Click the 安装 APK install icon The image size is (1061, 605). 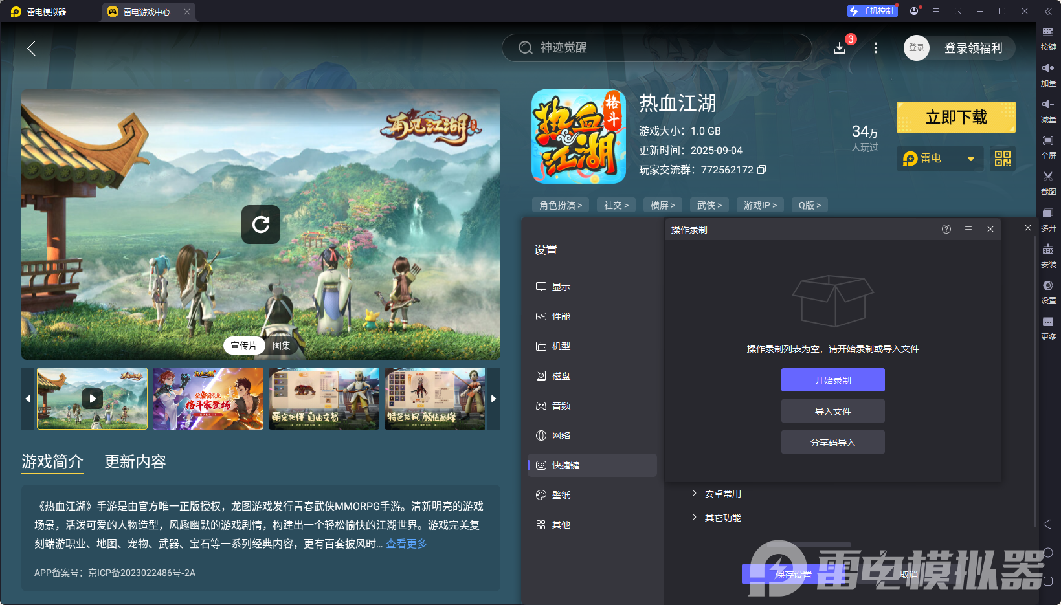[1048, 256]
